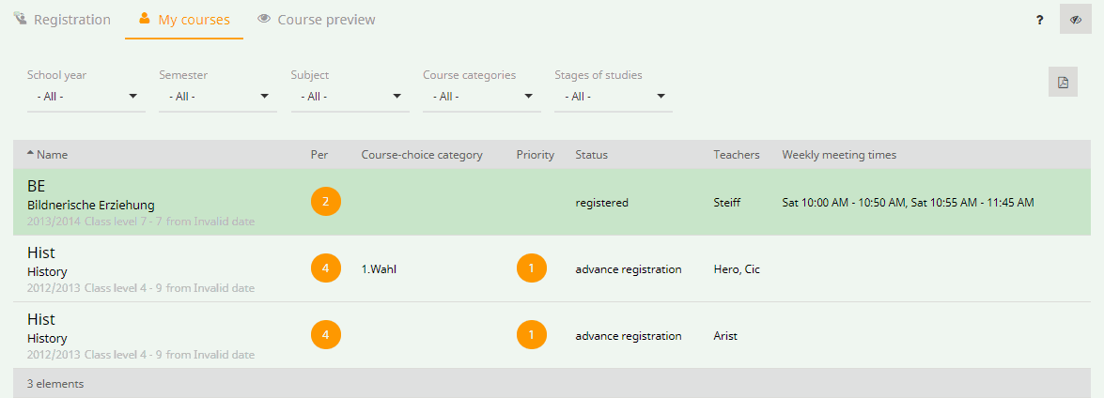Click the question mark help icon
The width and height of the screenshot is (1104, 398).
pos(1039,21)
